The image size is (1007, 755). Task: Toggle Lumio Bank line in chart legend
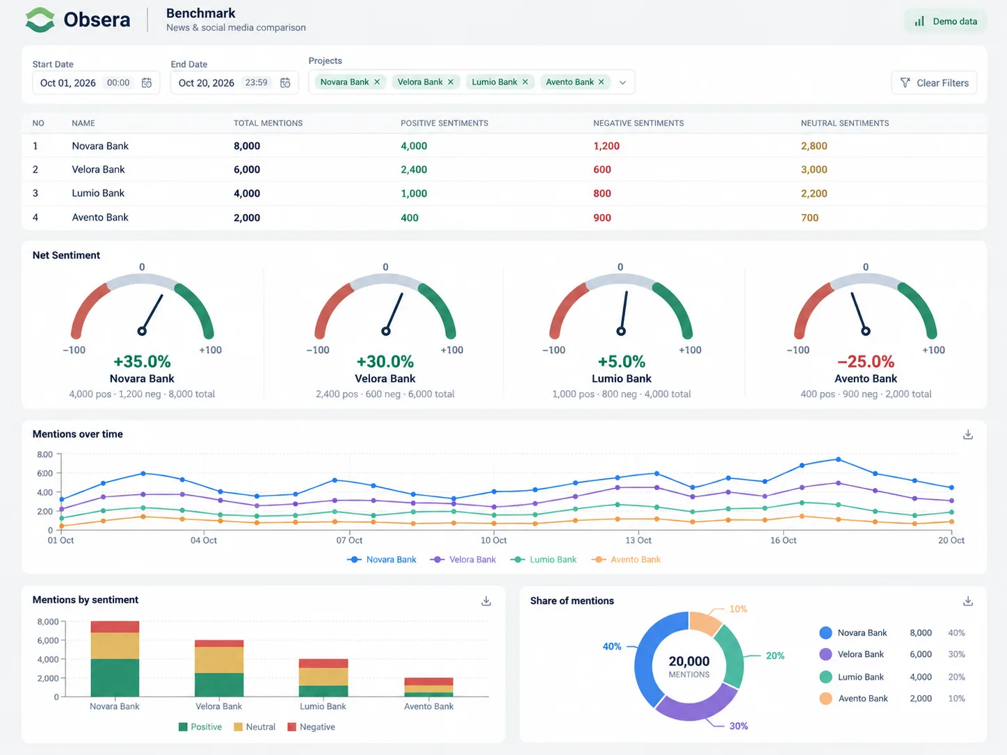[544, 560]
